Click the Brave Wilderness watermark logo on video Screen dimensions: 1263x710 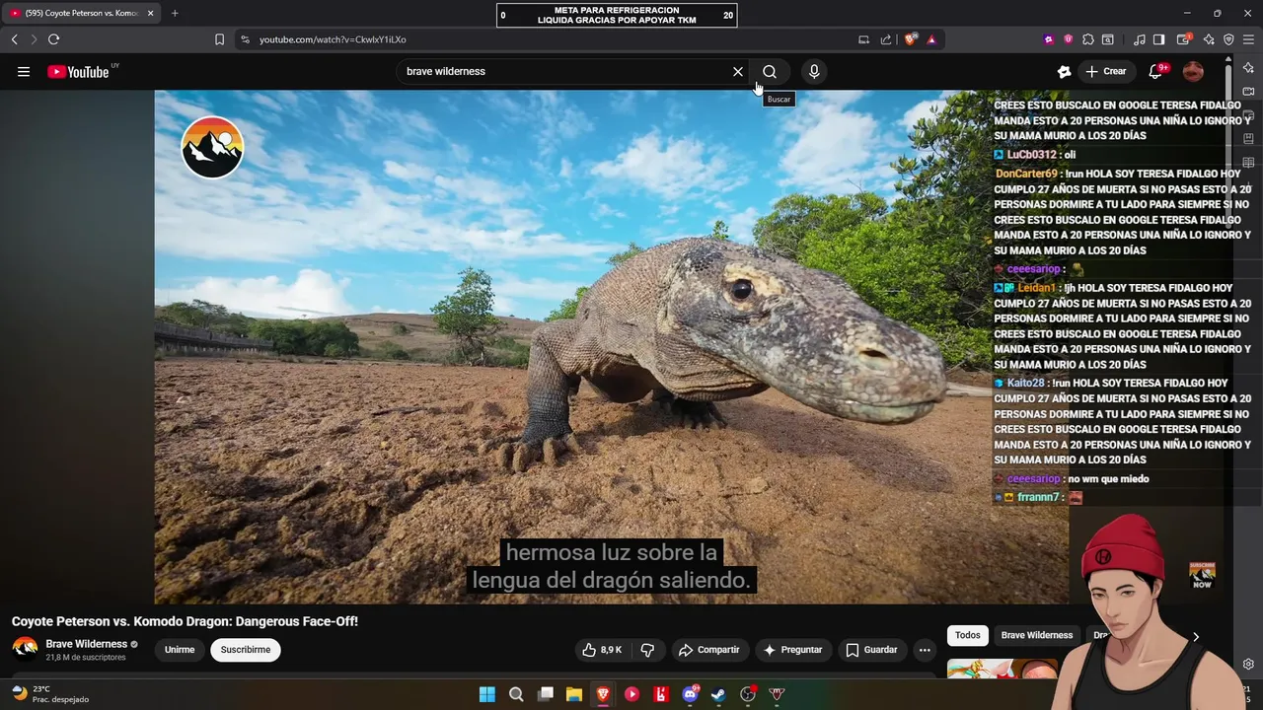(212, 148)
